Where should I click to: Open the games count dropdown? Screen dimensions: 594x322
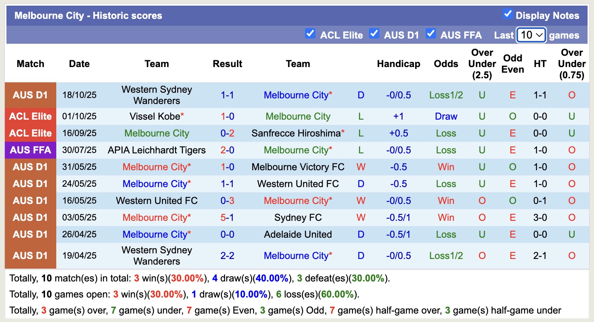531,35
